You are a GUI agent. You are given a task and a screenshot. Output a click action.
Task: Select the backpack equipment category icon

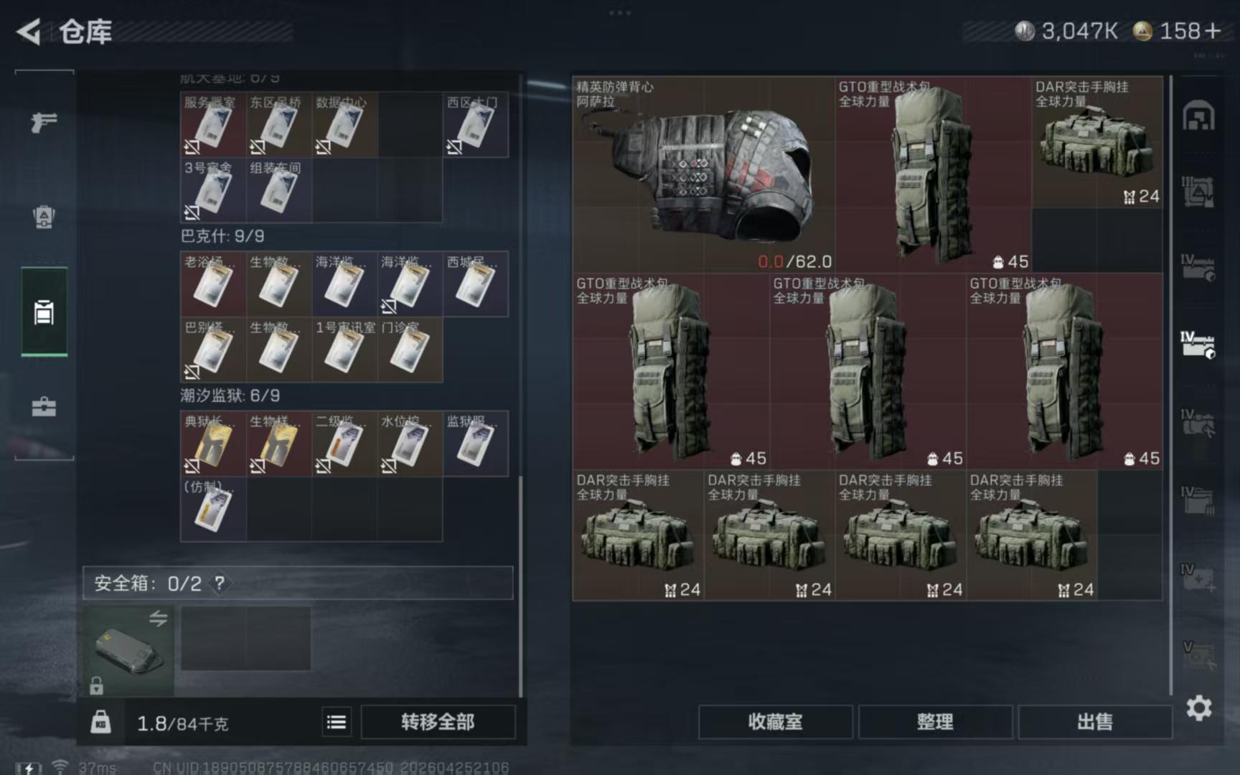[x=44, y=217]
